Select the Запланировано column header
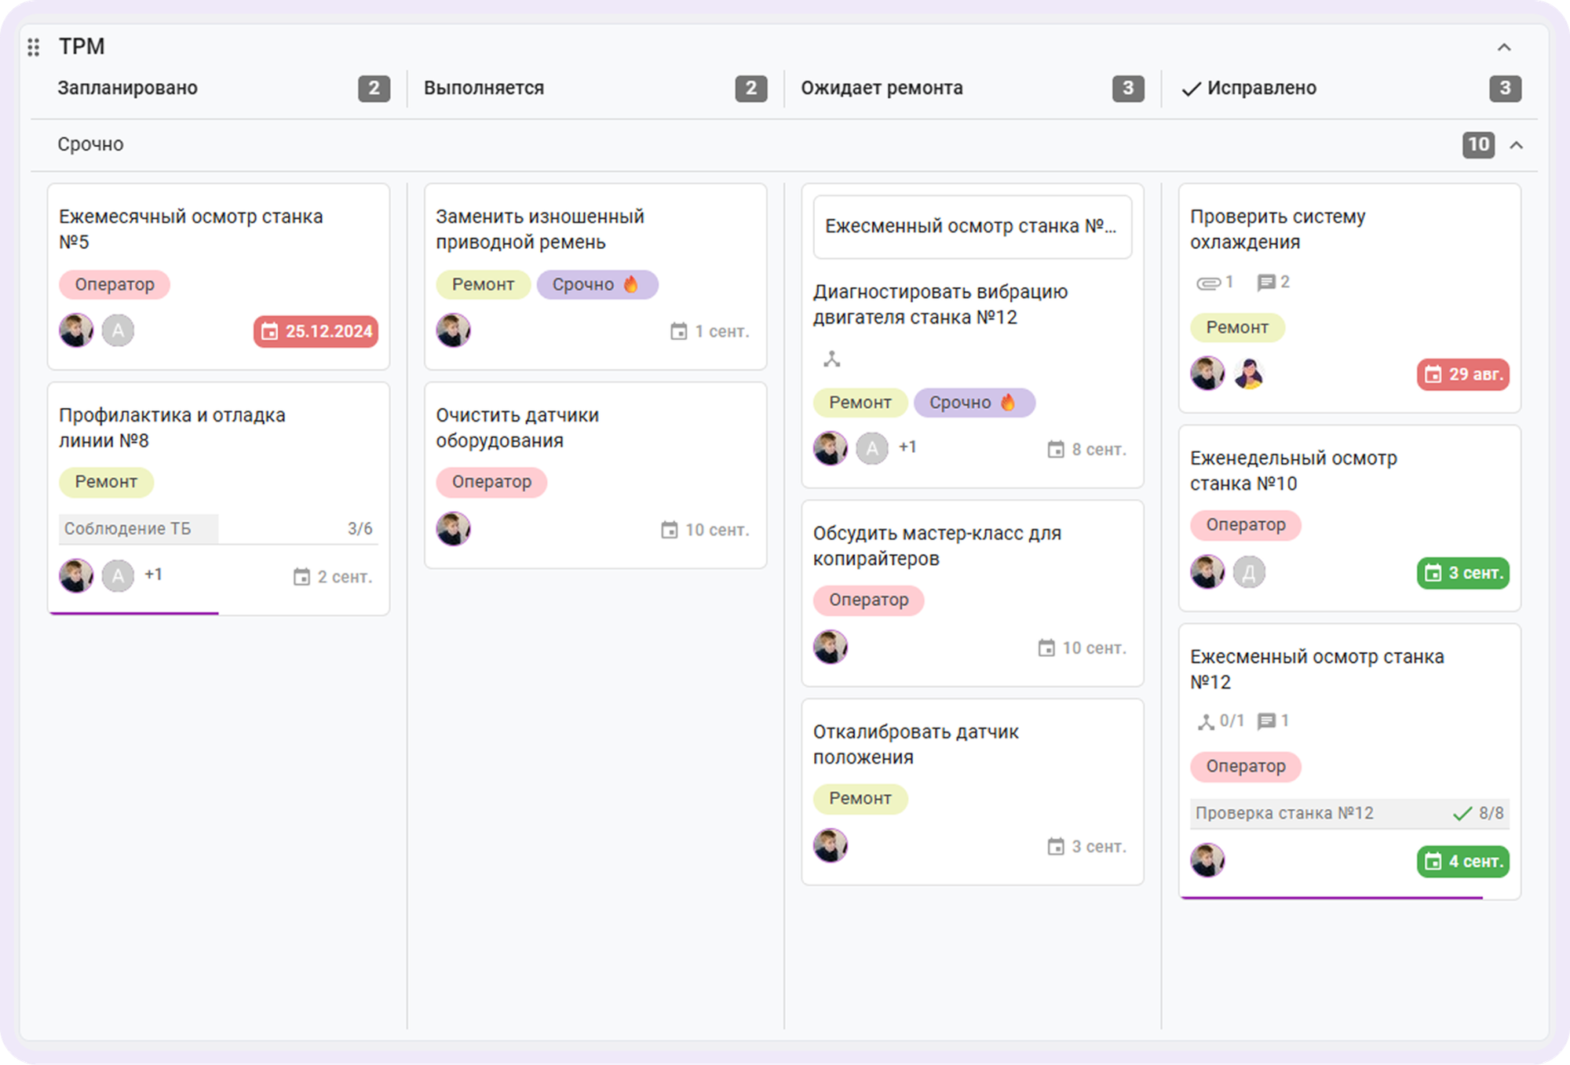Screen dimensions: 1570x1065 (127, 88)
